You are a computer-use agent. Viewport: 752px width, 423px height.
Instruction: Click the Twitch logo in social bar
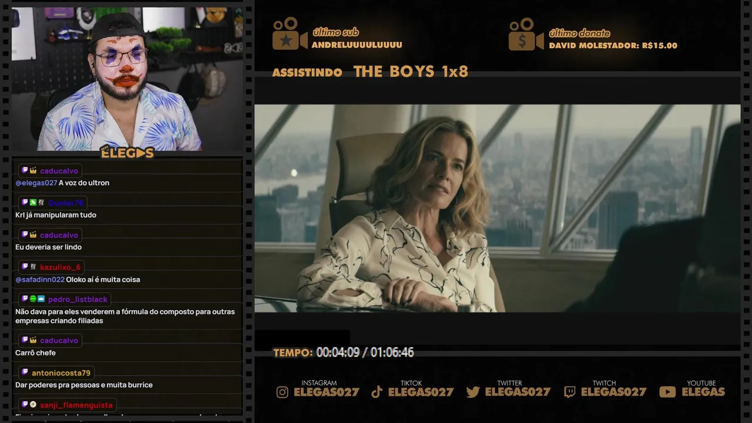(569, 392)
